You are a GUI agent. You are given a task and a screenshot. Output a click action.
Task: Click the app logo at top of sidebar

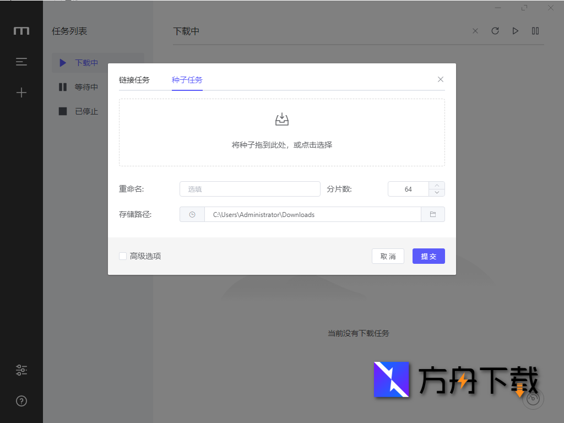pyautogui.click(x=21, y=31)
